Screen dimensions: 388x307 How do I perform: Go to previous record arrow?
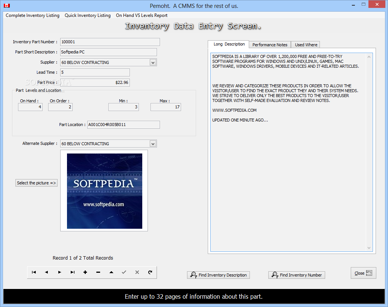[x=47, y=272]
